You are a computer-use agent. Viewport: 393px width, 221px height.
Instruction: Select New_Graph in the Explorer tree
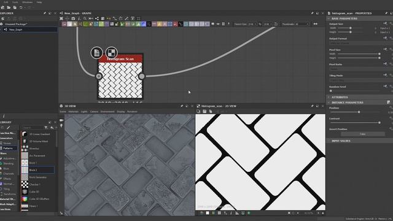[x=29, y=29]
